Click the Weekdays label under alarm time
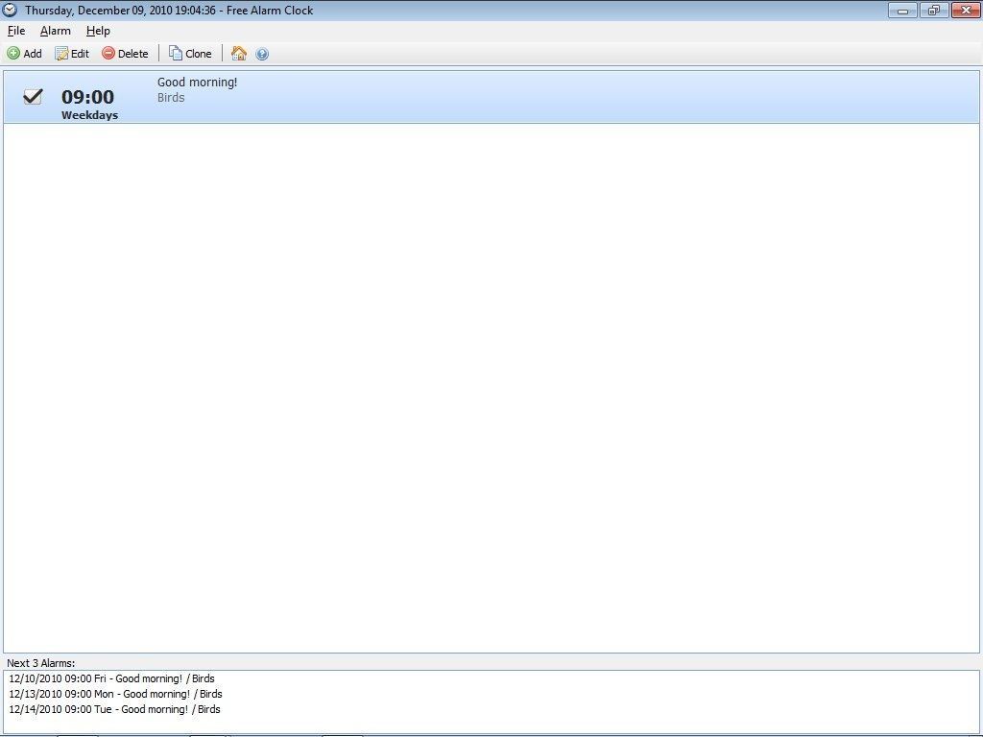The width and height of the screenshot is (983, 737). [x=89, y=115]
